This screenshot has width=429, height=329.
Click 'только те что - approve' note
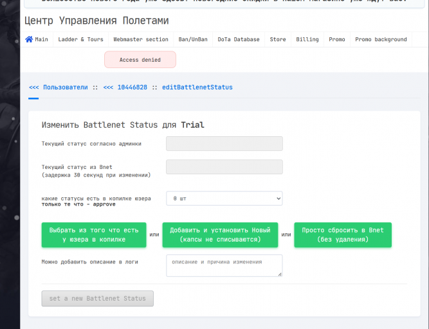(78, 204)
